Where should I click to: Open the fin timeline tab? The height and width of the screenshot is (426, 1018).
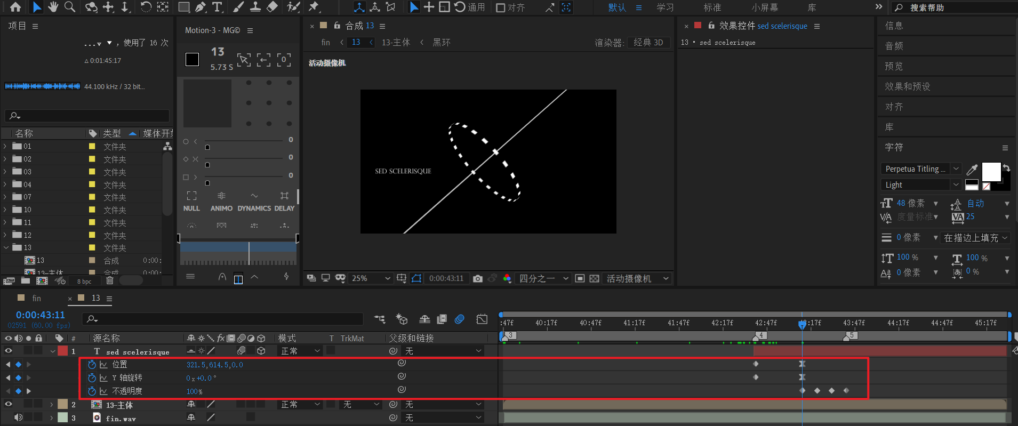pyautogui.click(x=36, y=298)
